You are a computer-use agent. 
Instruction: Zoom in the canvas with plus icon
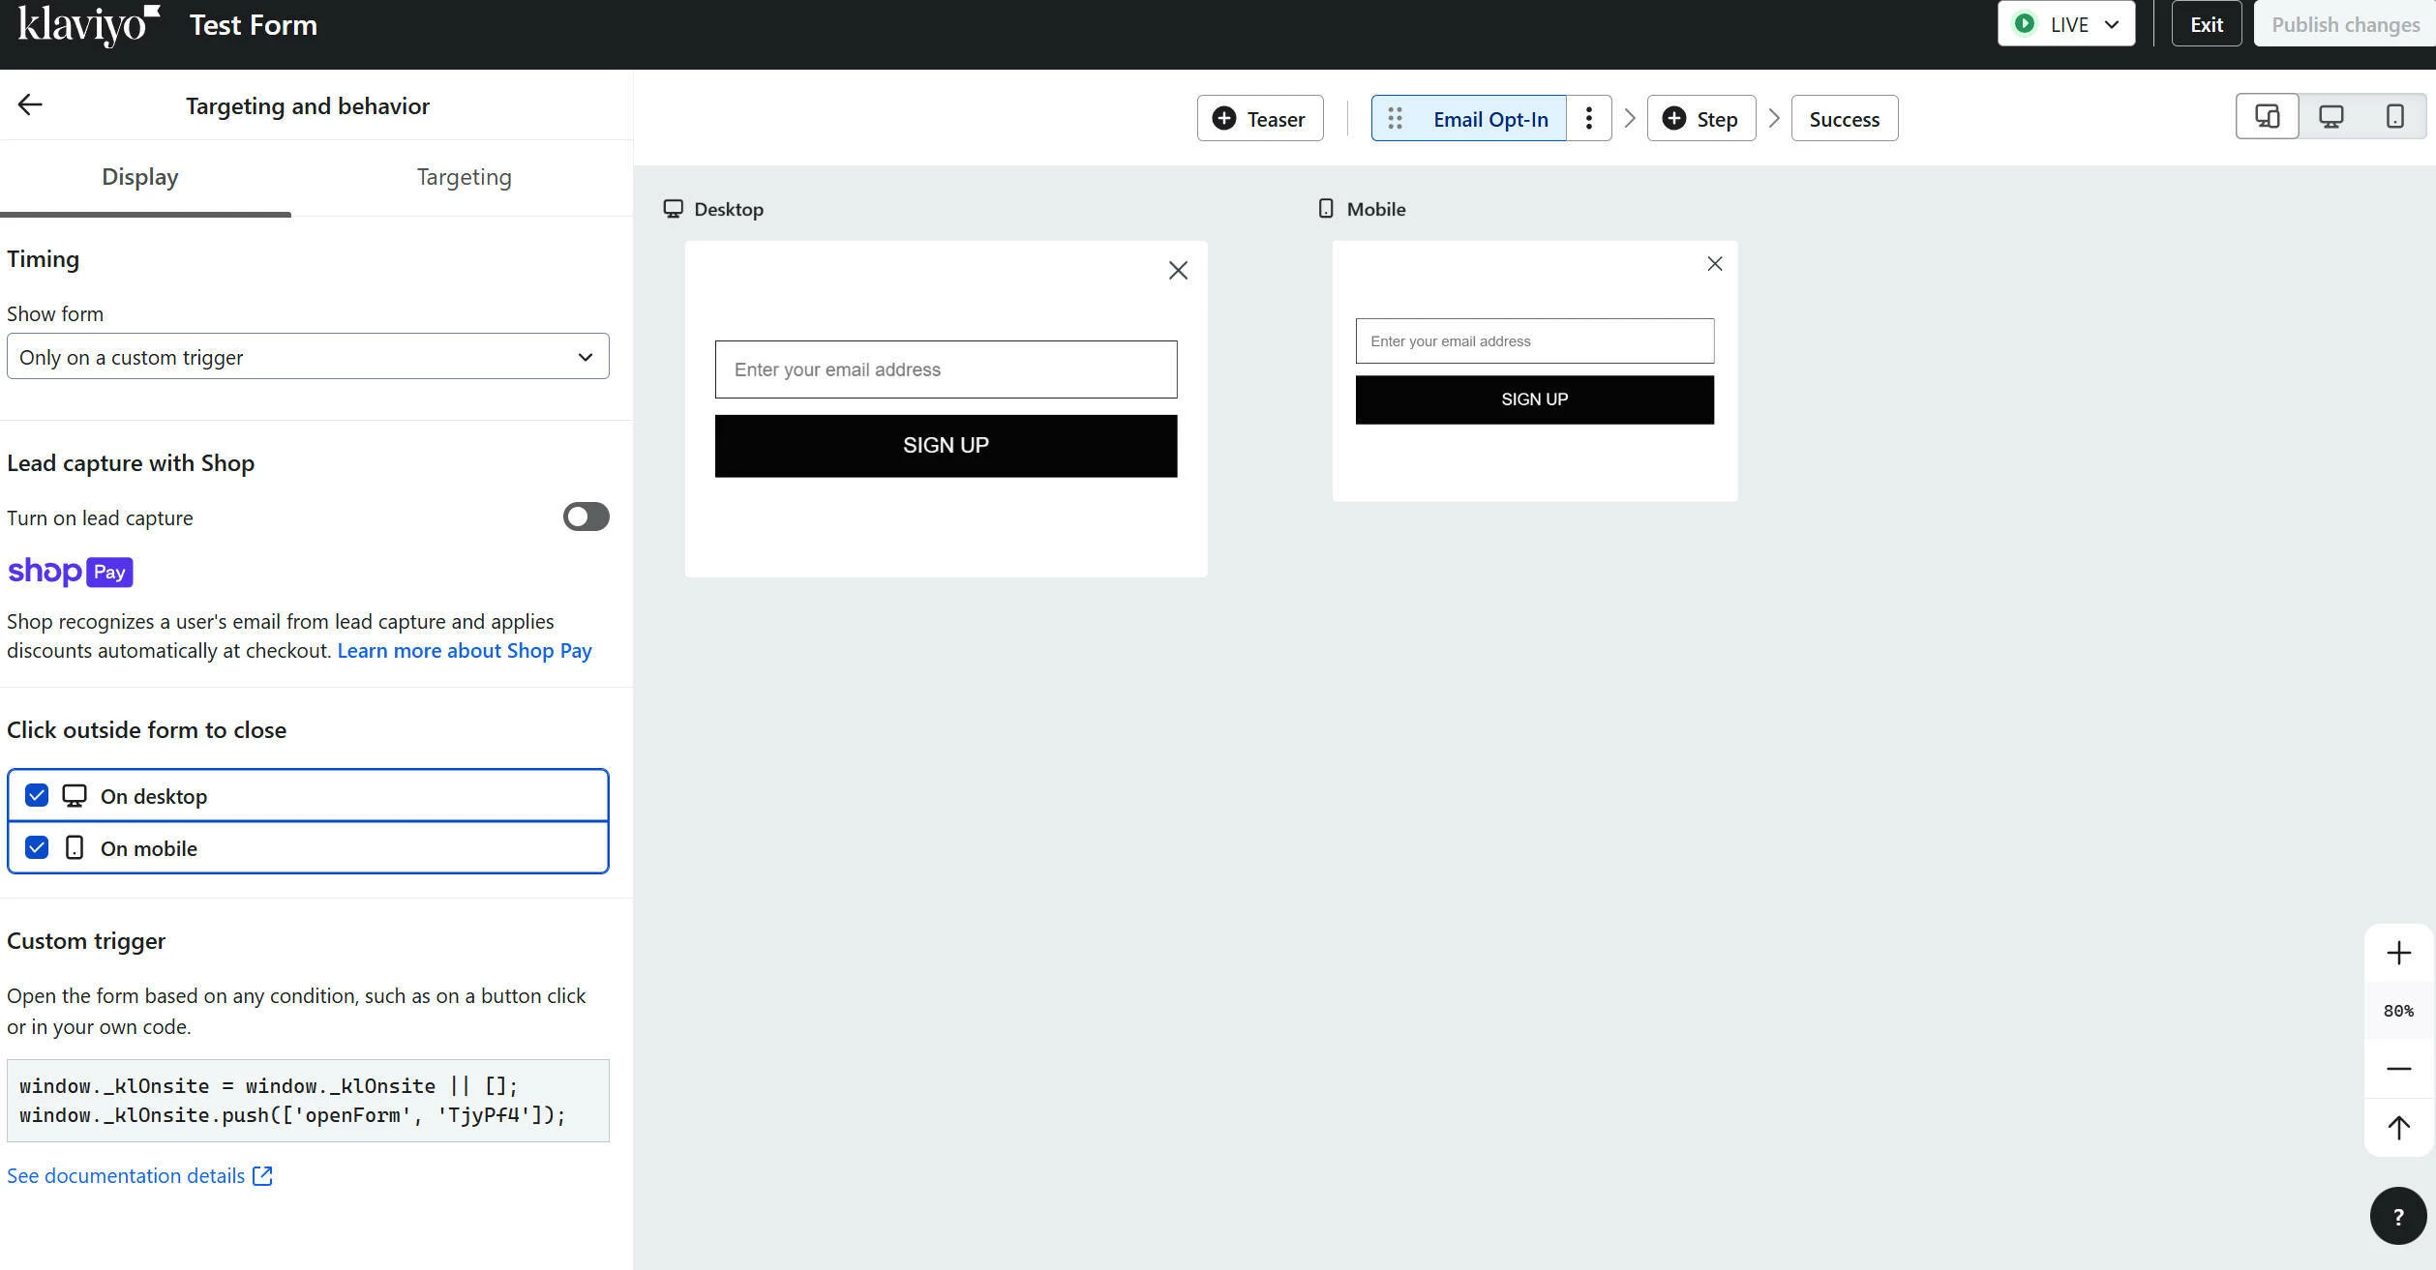tap(2398, 954)
